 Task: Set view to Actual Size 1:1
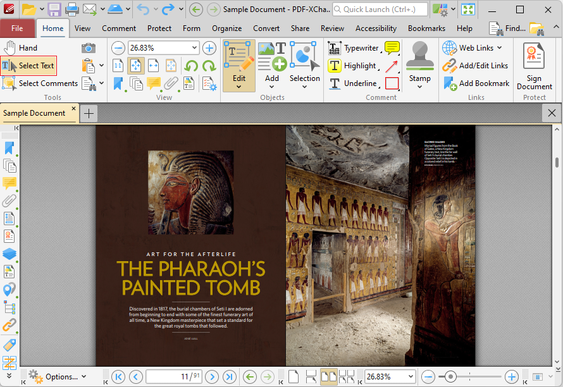[x=118, y=66]
